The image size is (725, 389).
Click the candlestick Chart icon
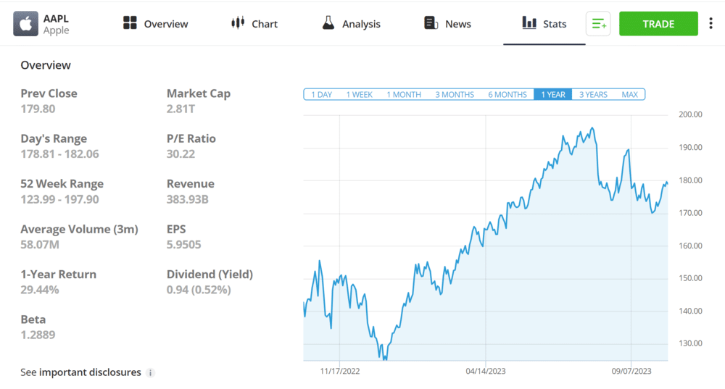pyautogui.click(x=238, y=22)
